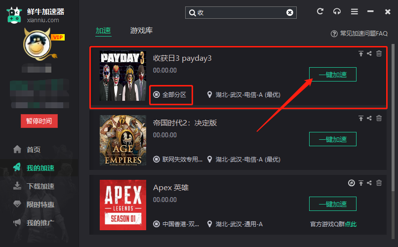Clear the search box with X icon
The image size is (398, 247).
pos(290,12)
